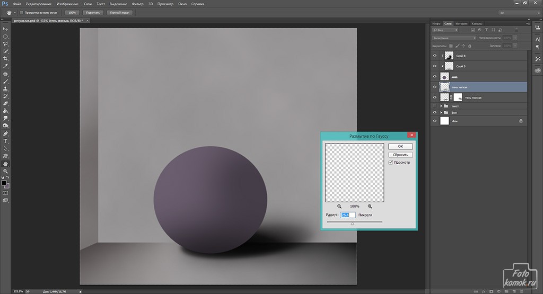Expand the фон layer group
Screen dimensions: 543x294
pos(441,112)
